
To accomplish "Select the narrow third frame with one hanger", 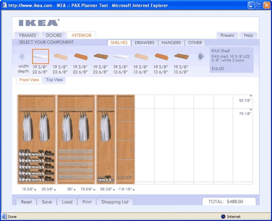I will coord(106,139).
